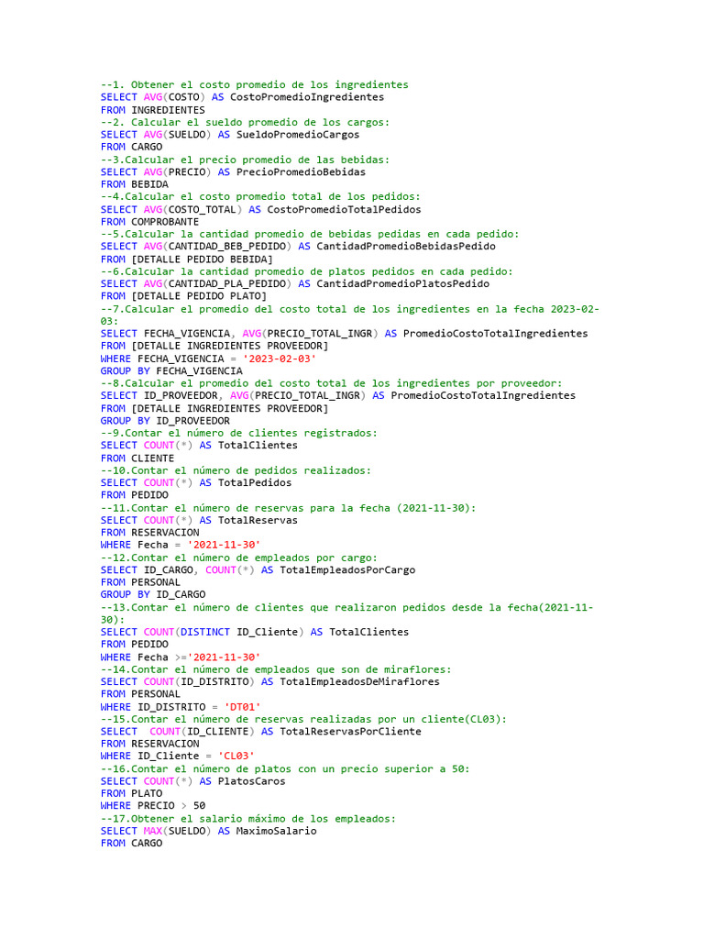
Task: Click alias 'CostoPromedioIngredientes'
Action: tap(307, 97)
